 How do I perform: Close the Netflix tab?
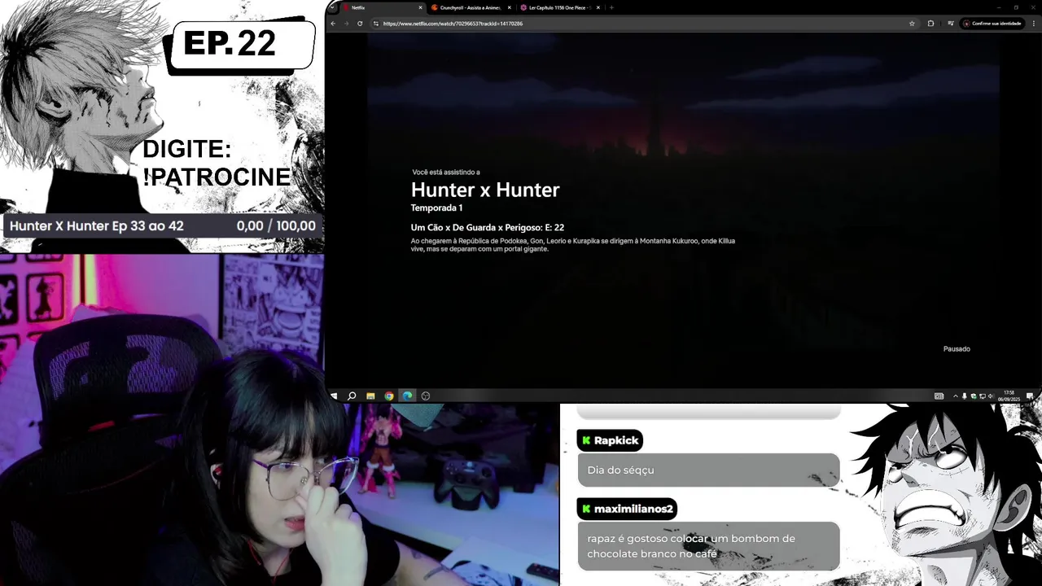tap(421, 7)
